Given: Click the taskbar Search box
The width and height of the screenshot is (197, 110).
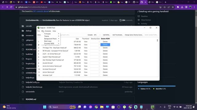Looking at the screenshot, I should (x=62, y=107).
